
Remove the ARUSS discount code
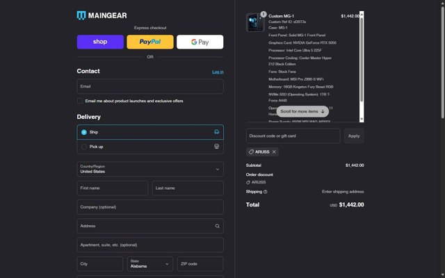coord(274,152)
